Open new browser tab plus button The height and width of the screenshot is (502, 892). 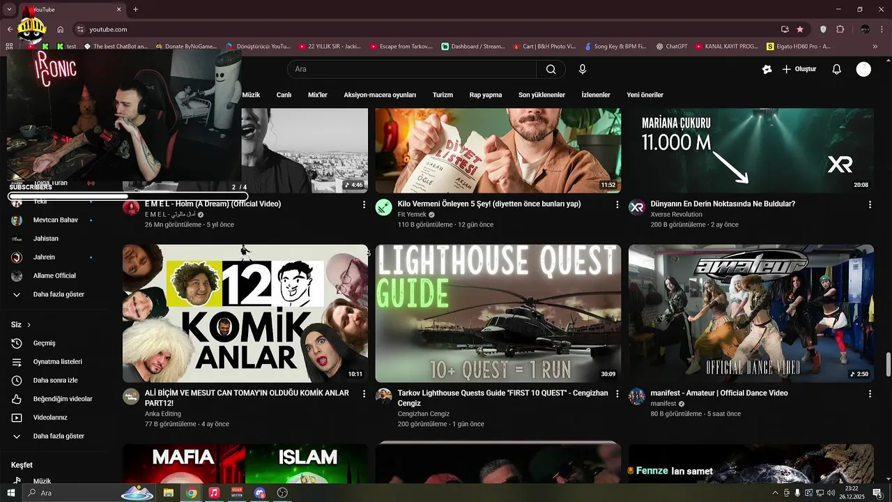coord(135,10)
